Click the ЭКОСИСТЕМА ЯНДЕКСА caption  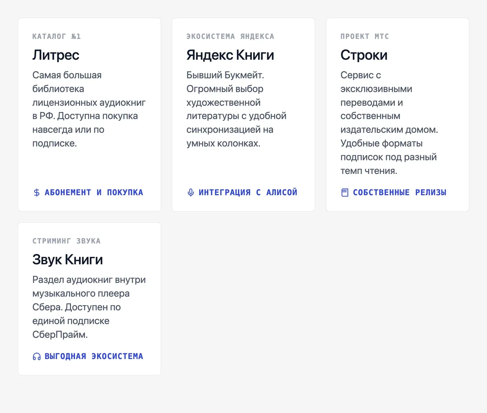pos(230,37)
